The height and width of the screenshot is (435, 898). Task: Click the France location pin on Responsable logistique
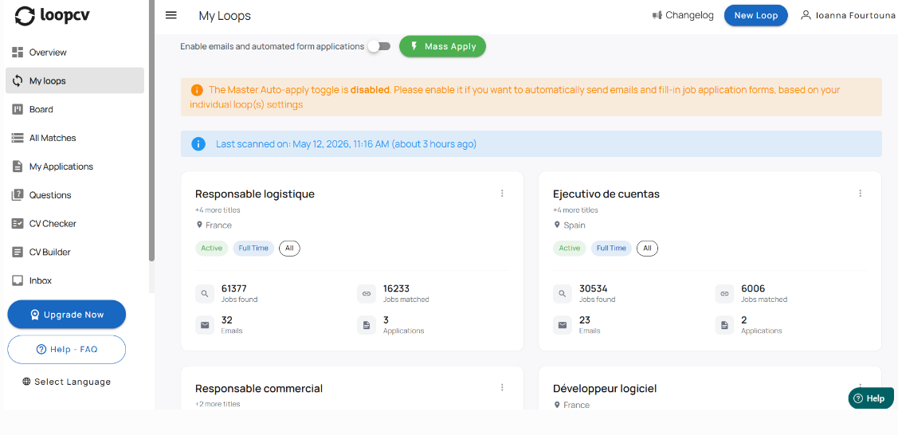tap(199, 225)
